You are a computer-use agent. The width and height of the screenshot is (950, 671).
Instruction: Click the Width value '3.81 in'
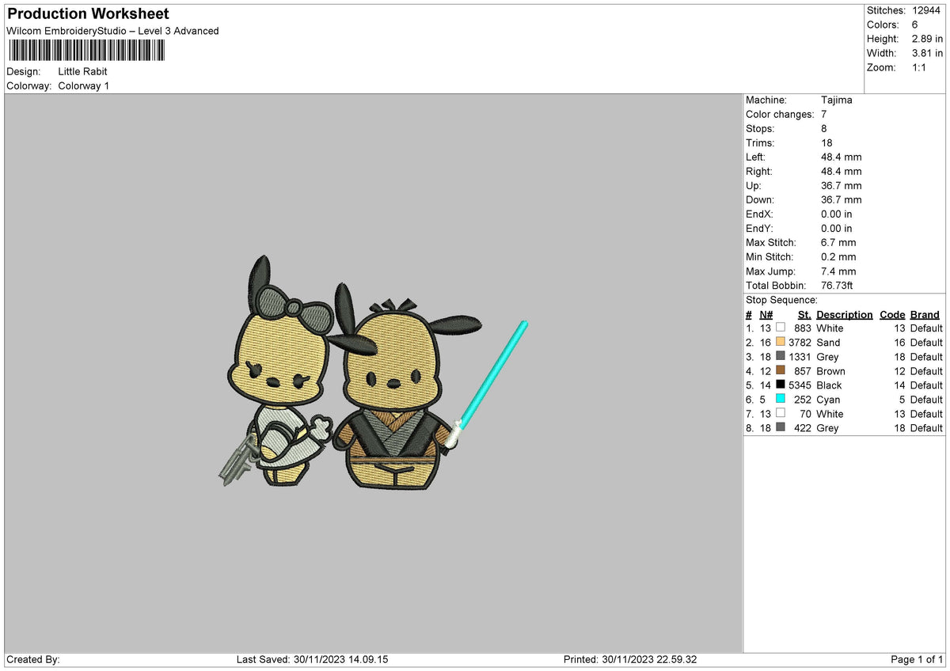[927, 53]
